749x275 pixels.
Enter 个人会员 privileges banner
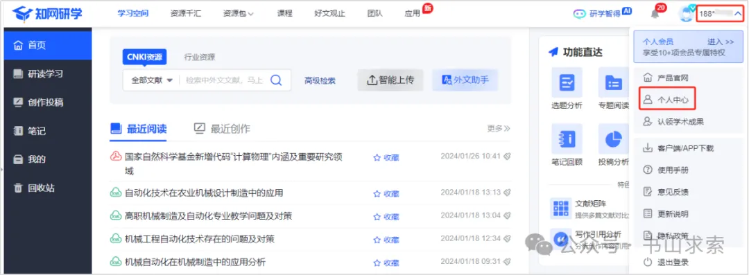689,47
